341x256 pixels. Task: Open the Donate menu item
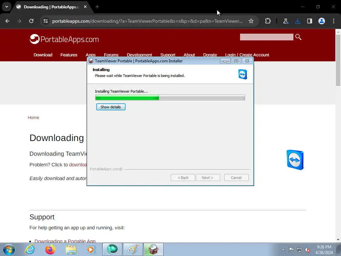pos(210,55)
